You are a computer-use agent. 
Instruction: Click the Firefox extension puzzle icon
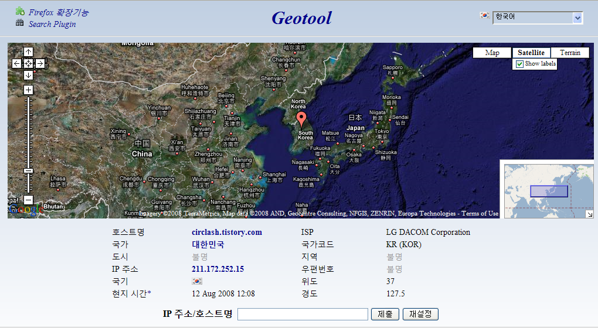(x=20, y=12)
